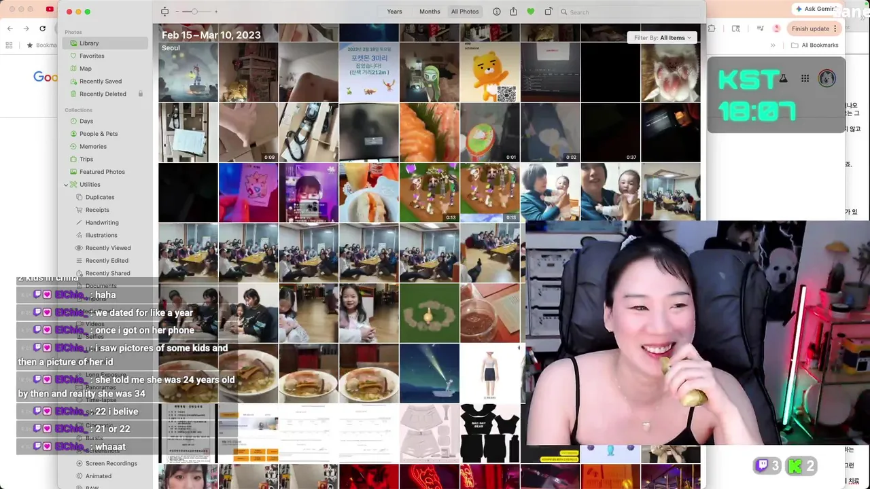
Task: Click the photo Info button
Action: coord(496,12)
